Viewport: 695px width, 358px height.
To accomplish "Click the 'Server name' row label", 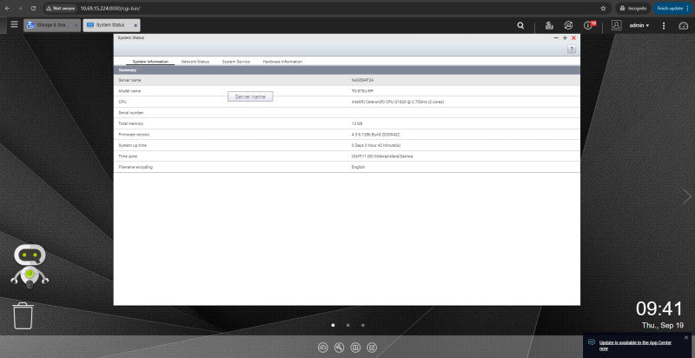I will coord(129,80).
